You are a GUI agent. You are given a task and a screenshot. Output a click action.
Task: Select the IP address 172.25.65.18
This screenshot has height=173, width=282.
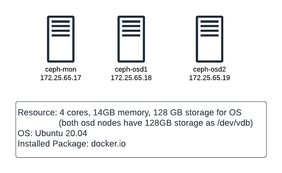point(131,78)
